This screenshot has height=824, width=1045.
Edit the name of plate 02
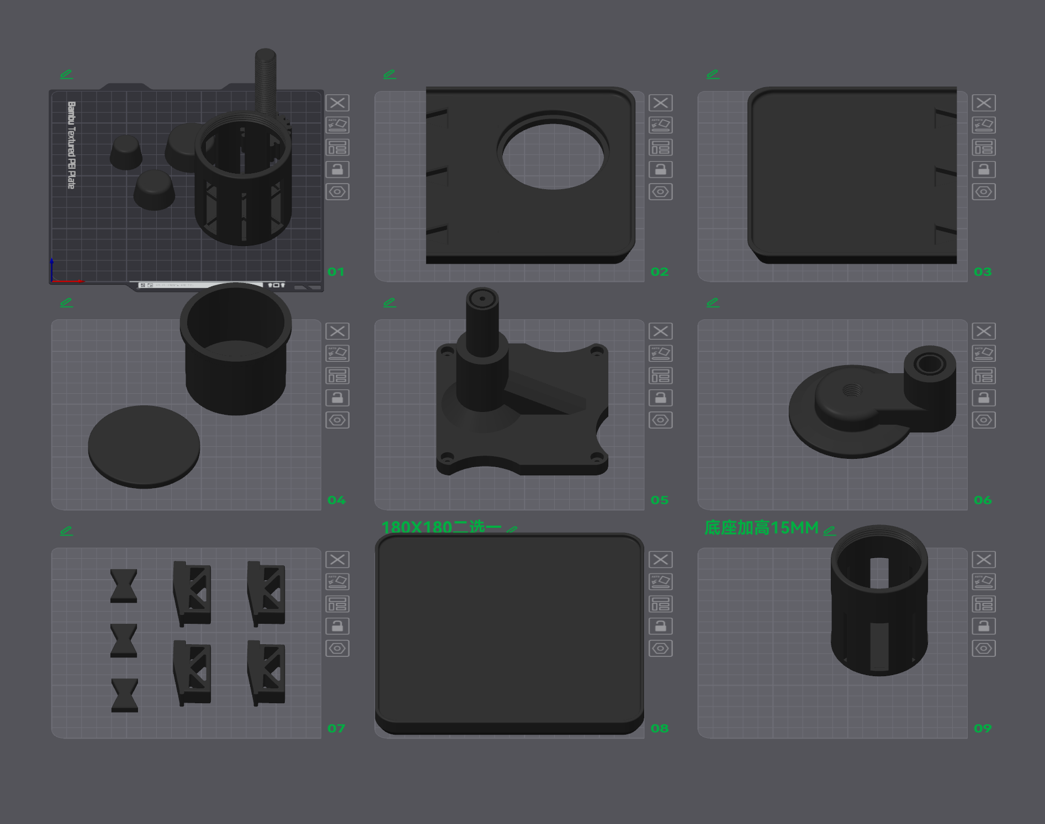[x=390, y=74]
